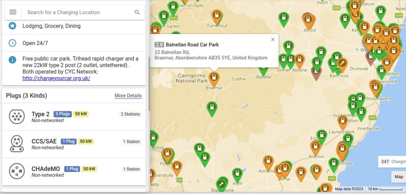Click the orange pin at Brechin
This screenshot has width=406, height=194.
(x=315, y=147)
